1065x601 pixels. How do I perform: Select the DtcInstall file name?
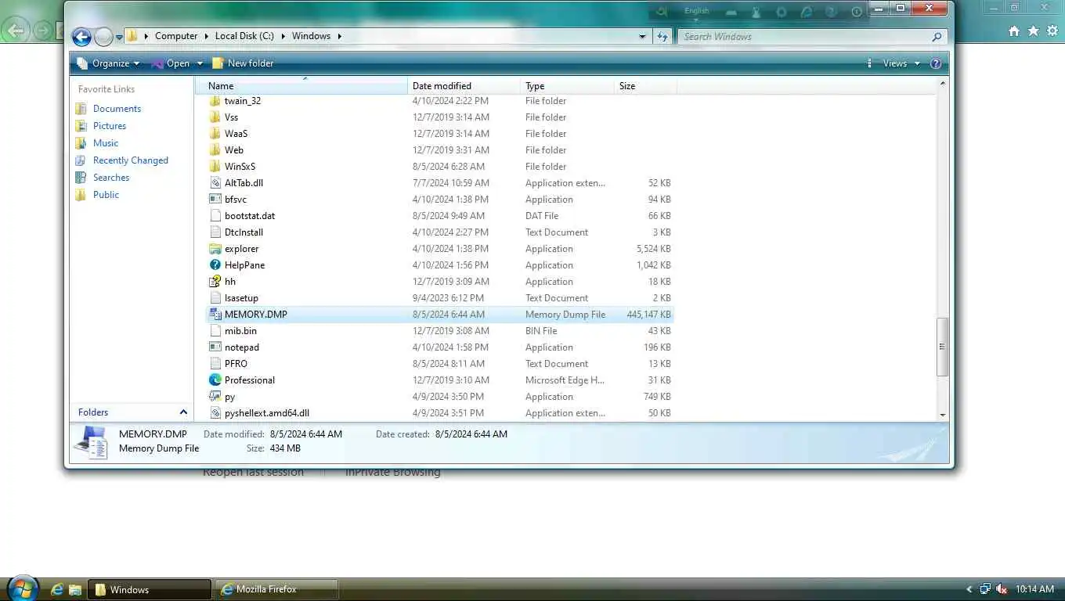[x=244, y=232]
